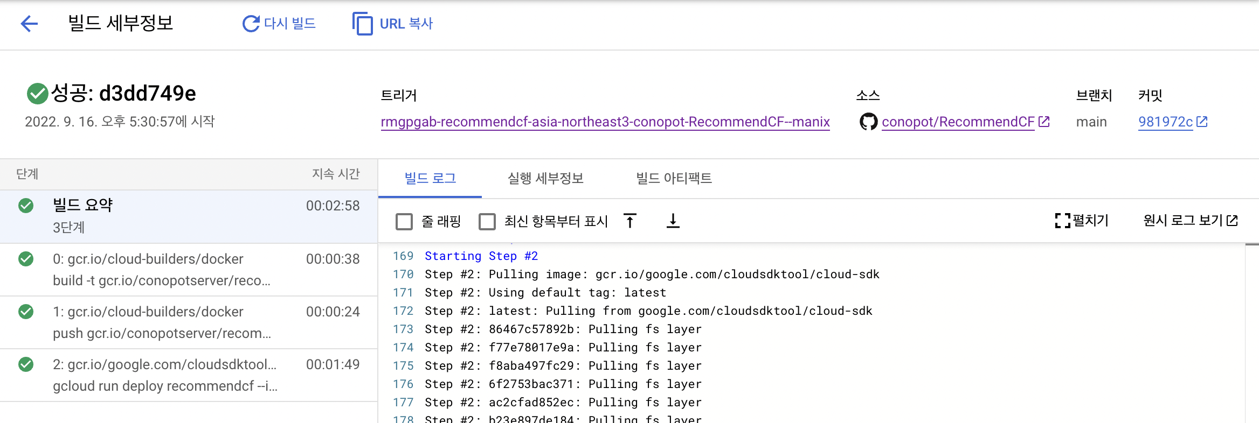Click the 00:00:38 duration value
The width and height of the screenshot is (1259, 423).
333,259
